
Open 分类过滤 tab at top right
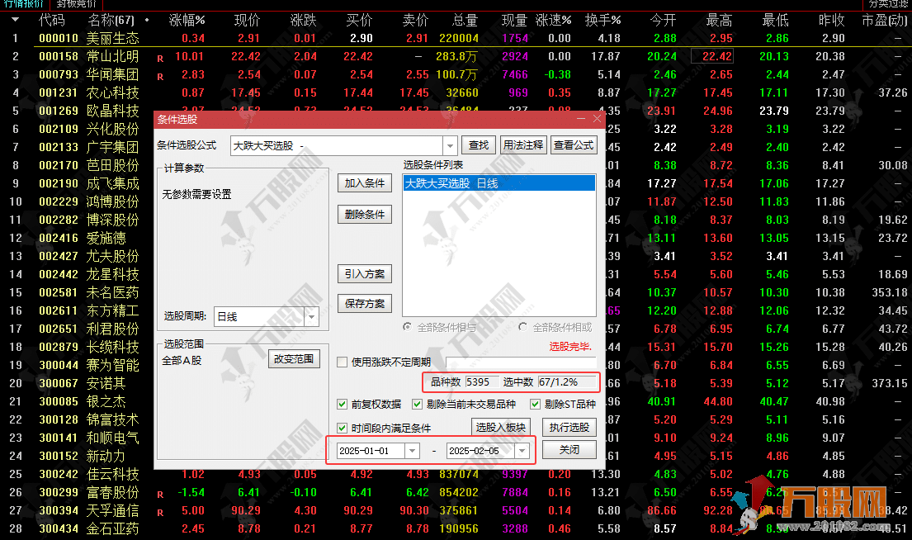(x=888, y=3)
